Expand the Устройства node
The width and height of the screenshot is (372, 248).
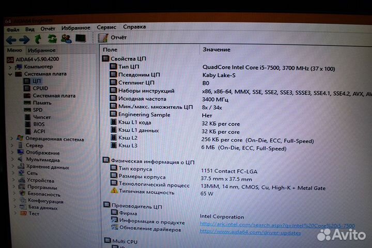14,180
